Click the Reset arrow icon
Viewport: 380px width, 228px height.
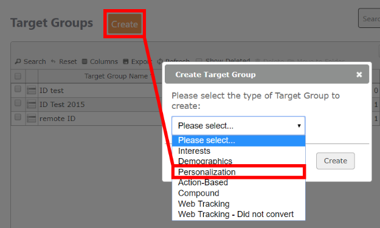click(x=54, y=61)
